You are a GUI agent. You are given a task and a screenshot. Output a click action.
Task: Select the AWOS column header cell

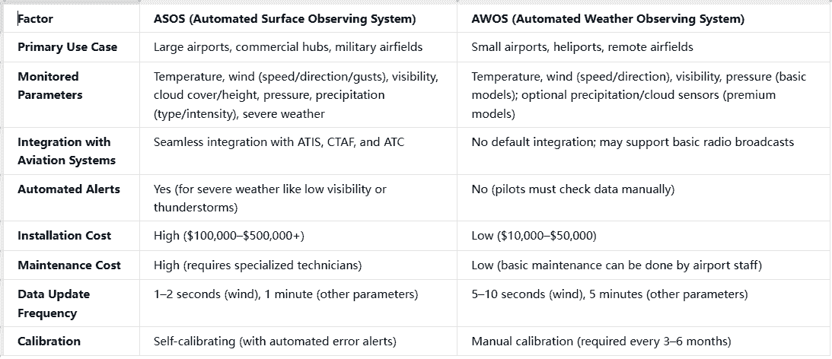click(x=607, y=18)
